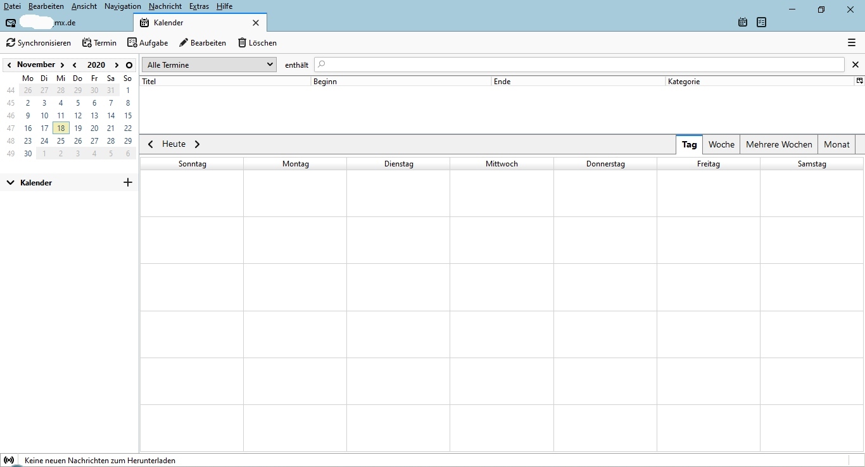Click calendar week number 47
The image size is (865, 467).
[x=11, y=128]
